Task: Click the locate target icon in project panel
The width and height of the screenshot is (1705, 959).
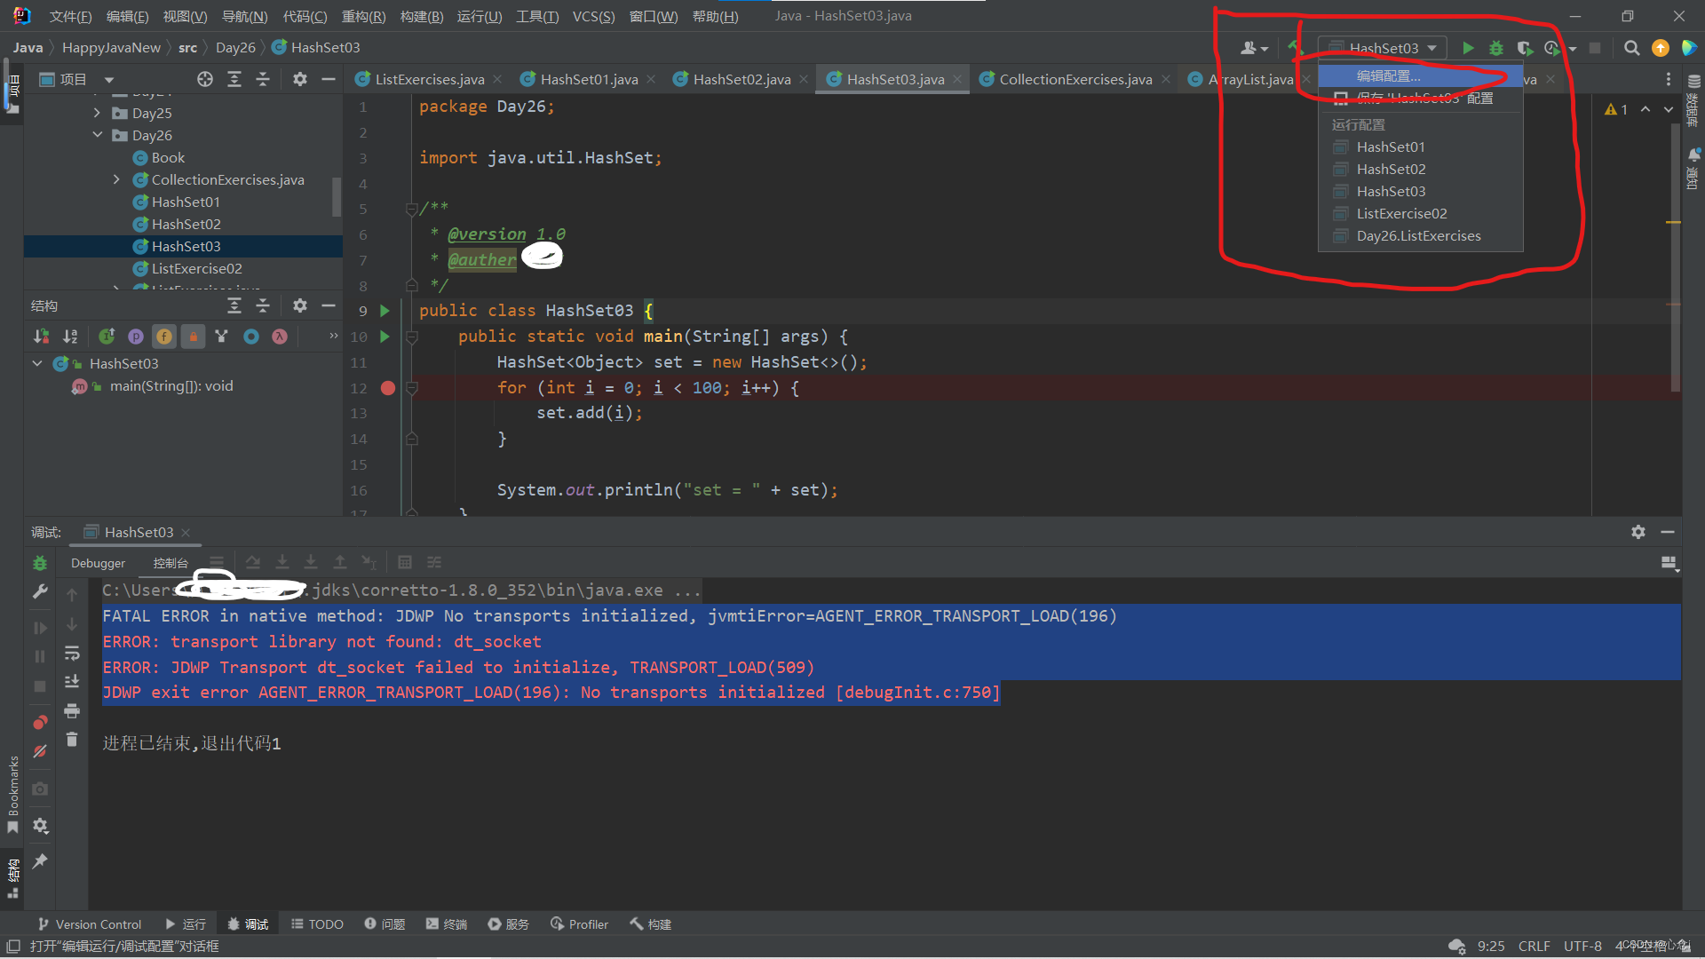Action: [x=205, y=79]
